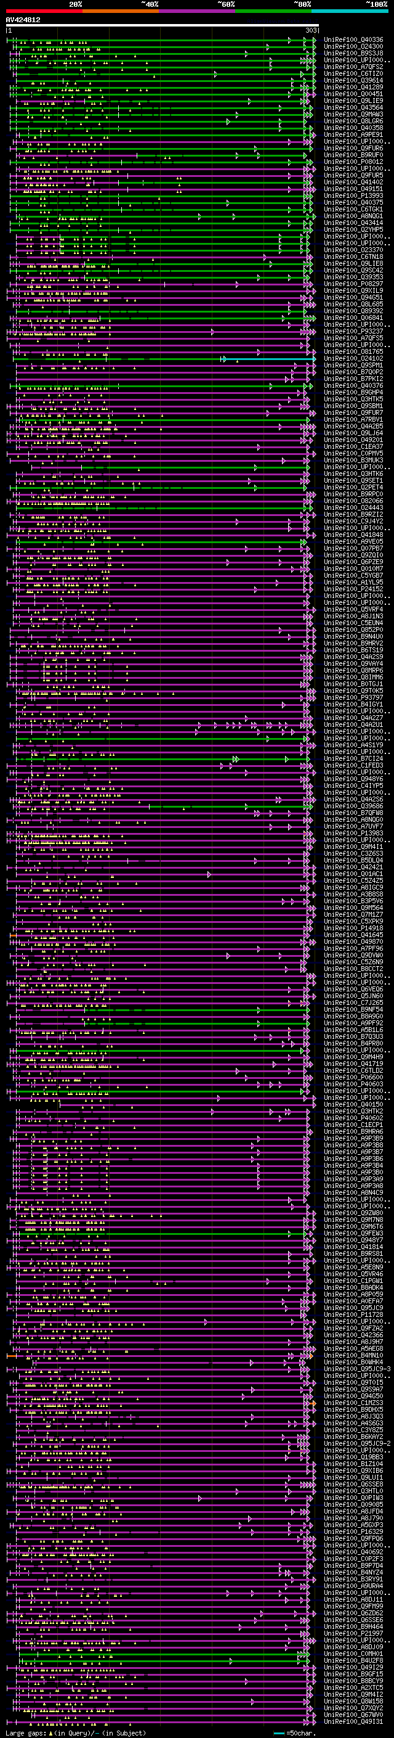Select UniRef100_P08012 label

353,162
